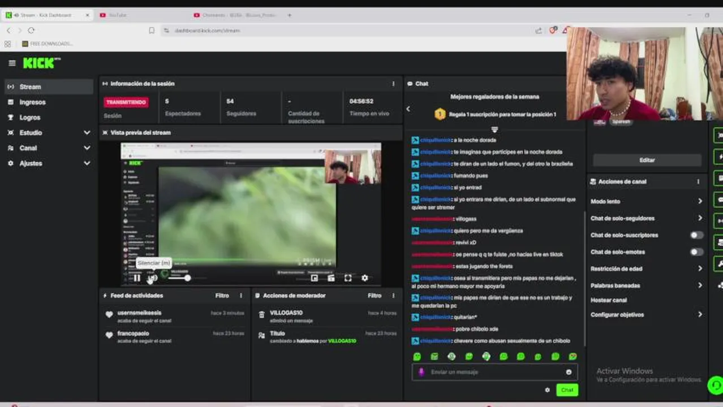Click the stream preview green progress bar
The image size is (723, 407).
tap(247, 261)
